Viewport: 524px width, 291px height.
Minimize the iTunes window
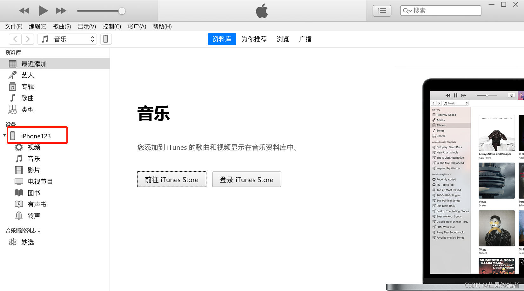tap(492, 4)
